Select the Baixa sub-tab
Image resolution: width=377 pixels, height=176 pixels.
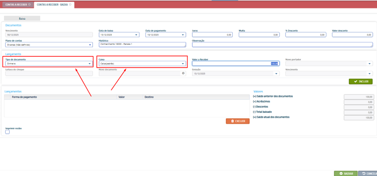[x=22, y=19]
